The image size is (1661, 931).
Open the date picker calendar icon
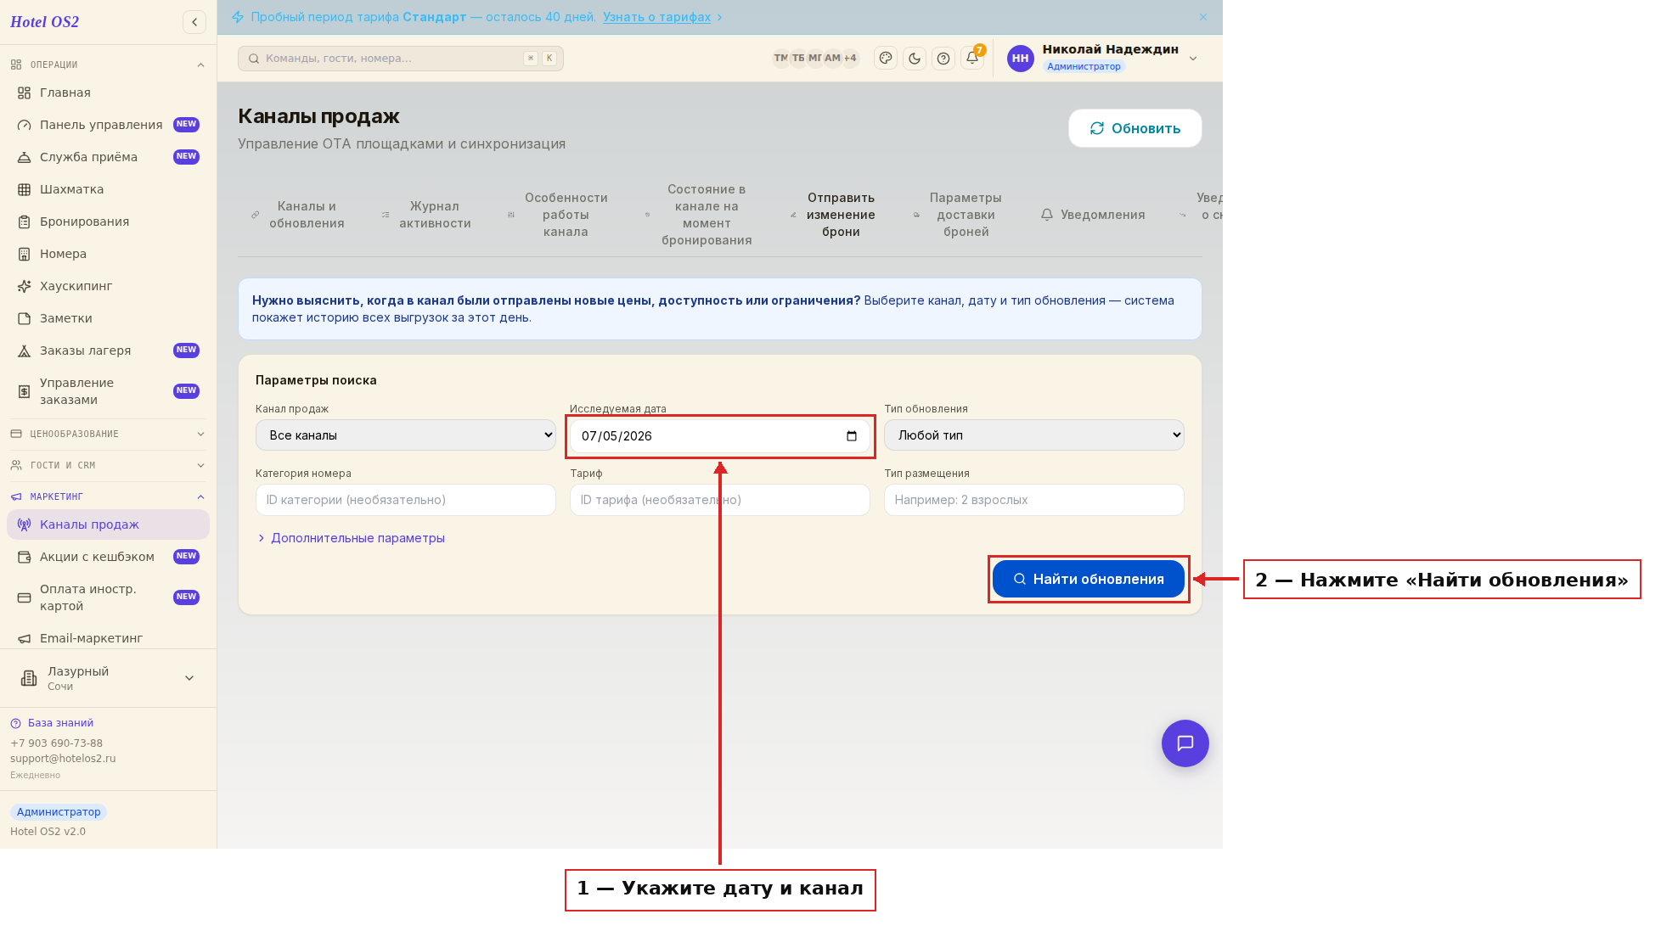tap(852, 436)
